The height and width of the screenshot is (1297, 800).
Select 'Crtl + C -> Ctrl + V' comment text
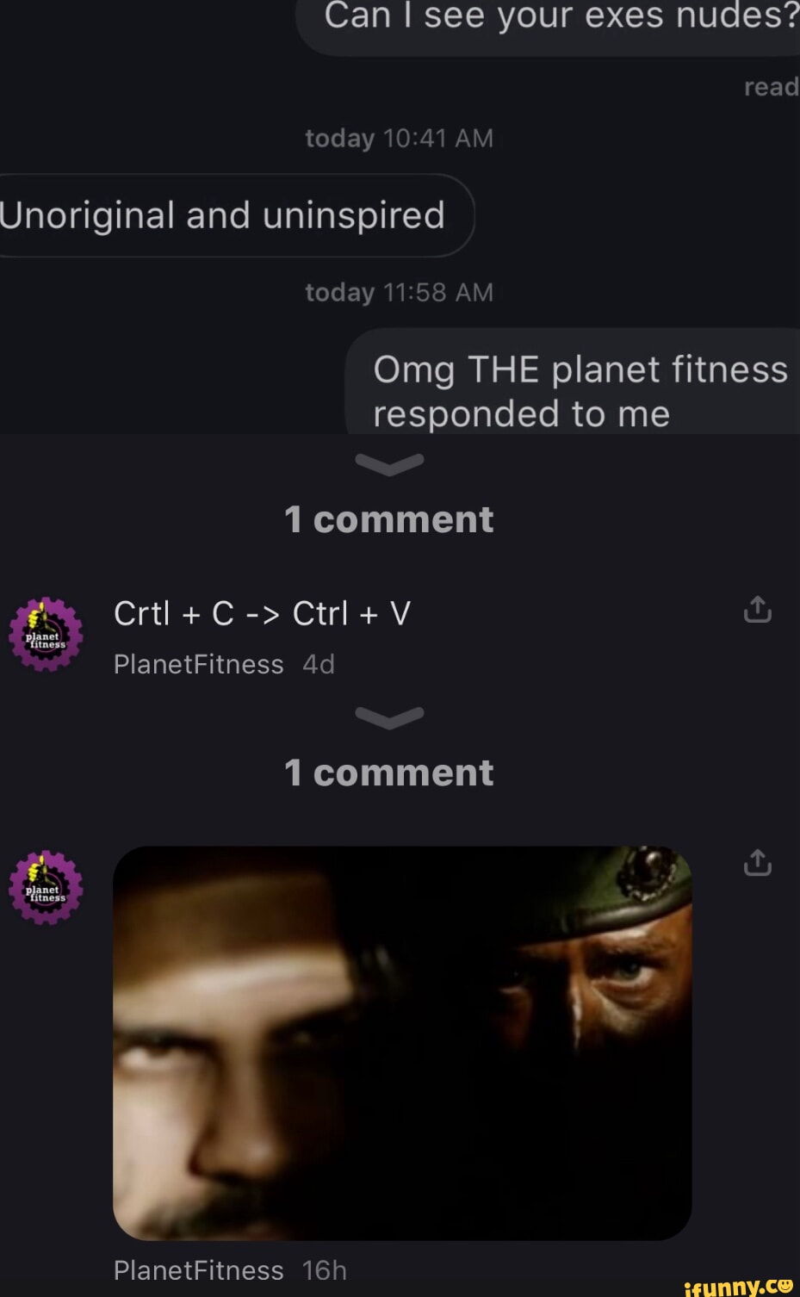coord(262,613)
